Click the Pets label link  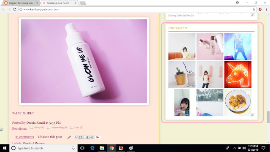(x=188, y=16)
